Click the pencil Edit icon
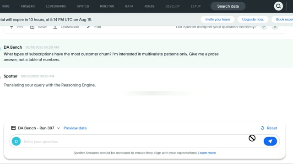The image size is (293, 164). (88, 27)
